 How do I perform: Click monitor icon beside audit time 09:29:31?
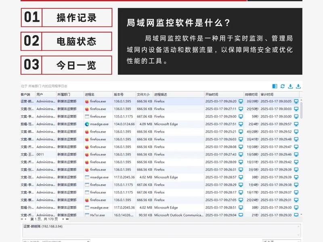(296, 200)
